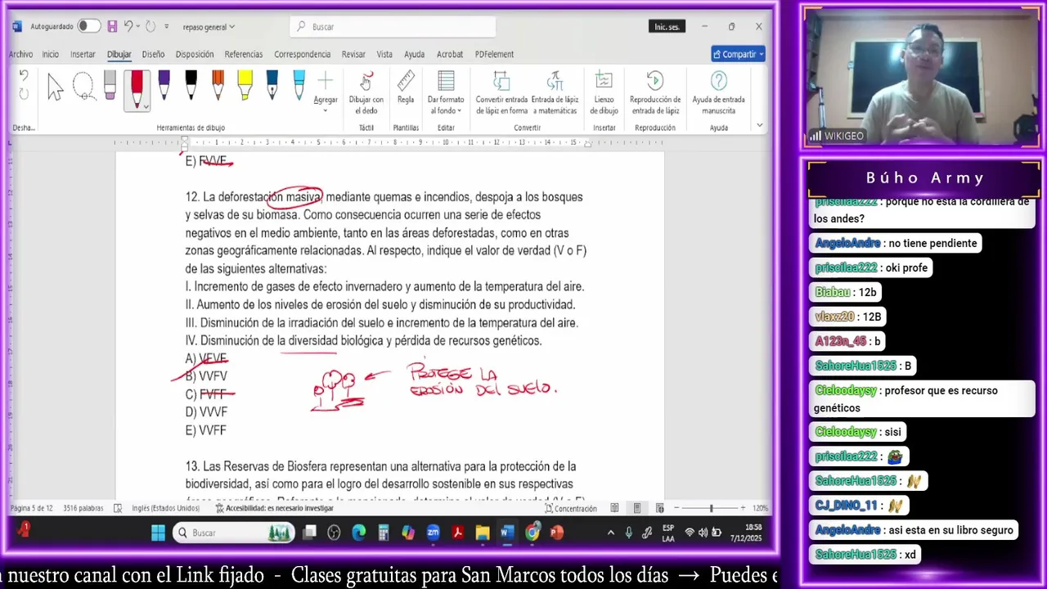This screenshot has height=589, width=1047.
Task: Collapse the ribbon with the chevron
Action: pos(759,125)
